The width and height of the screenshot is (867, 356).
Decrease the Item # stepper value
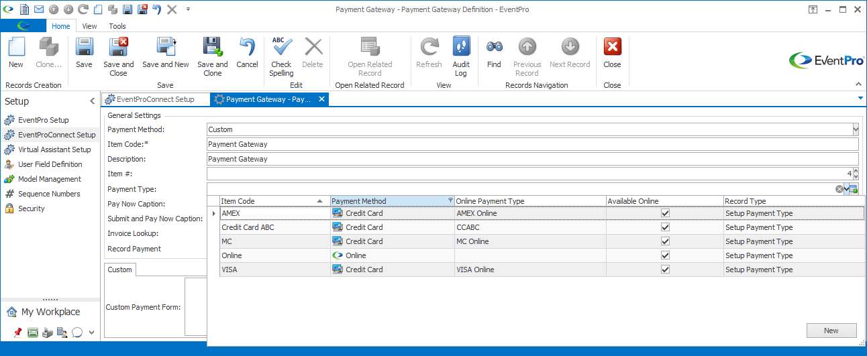856,177
